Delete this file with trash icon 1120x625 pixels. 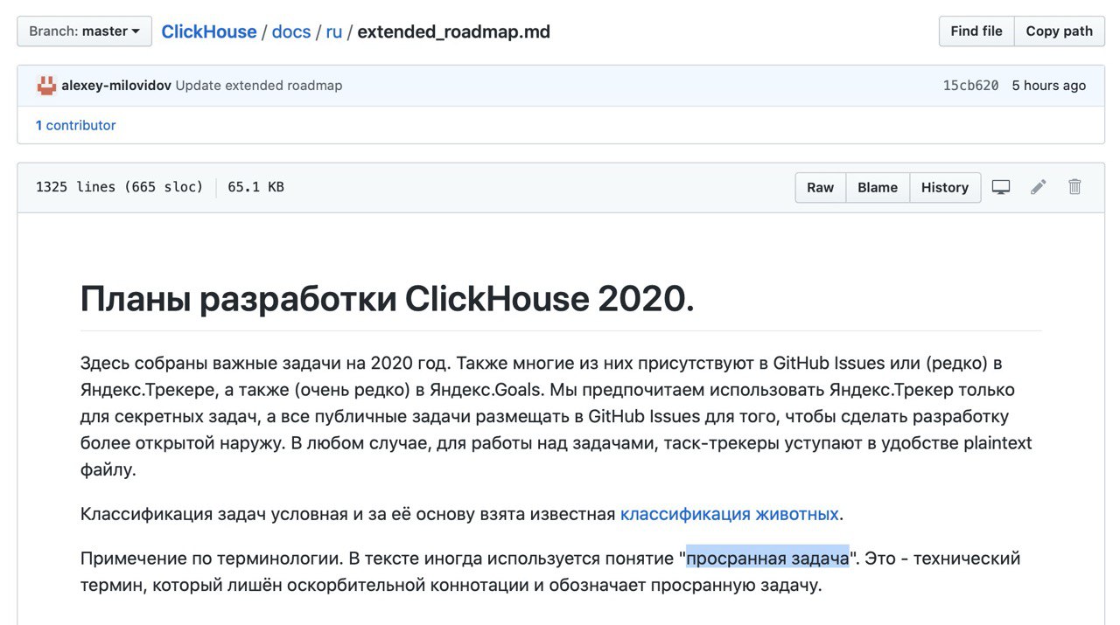(x=1075, y=187)
